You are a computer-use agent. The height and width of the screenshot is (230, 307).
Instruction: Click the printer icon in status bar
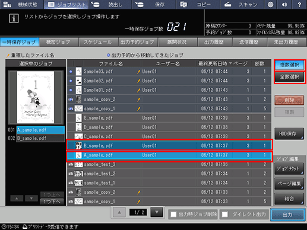click(25, 226)
